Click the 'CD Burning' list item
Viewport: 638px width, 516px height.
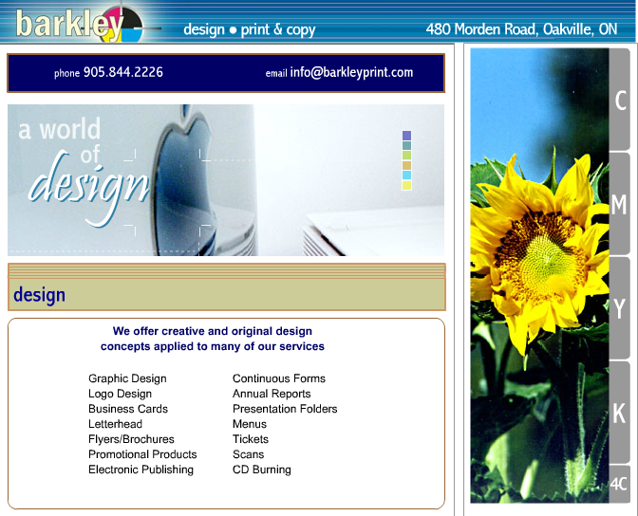[x=262, y=470]
